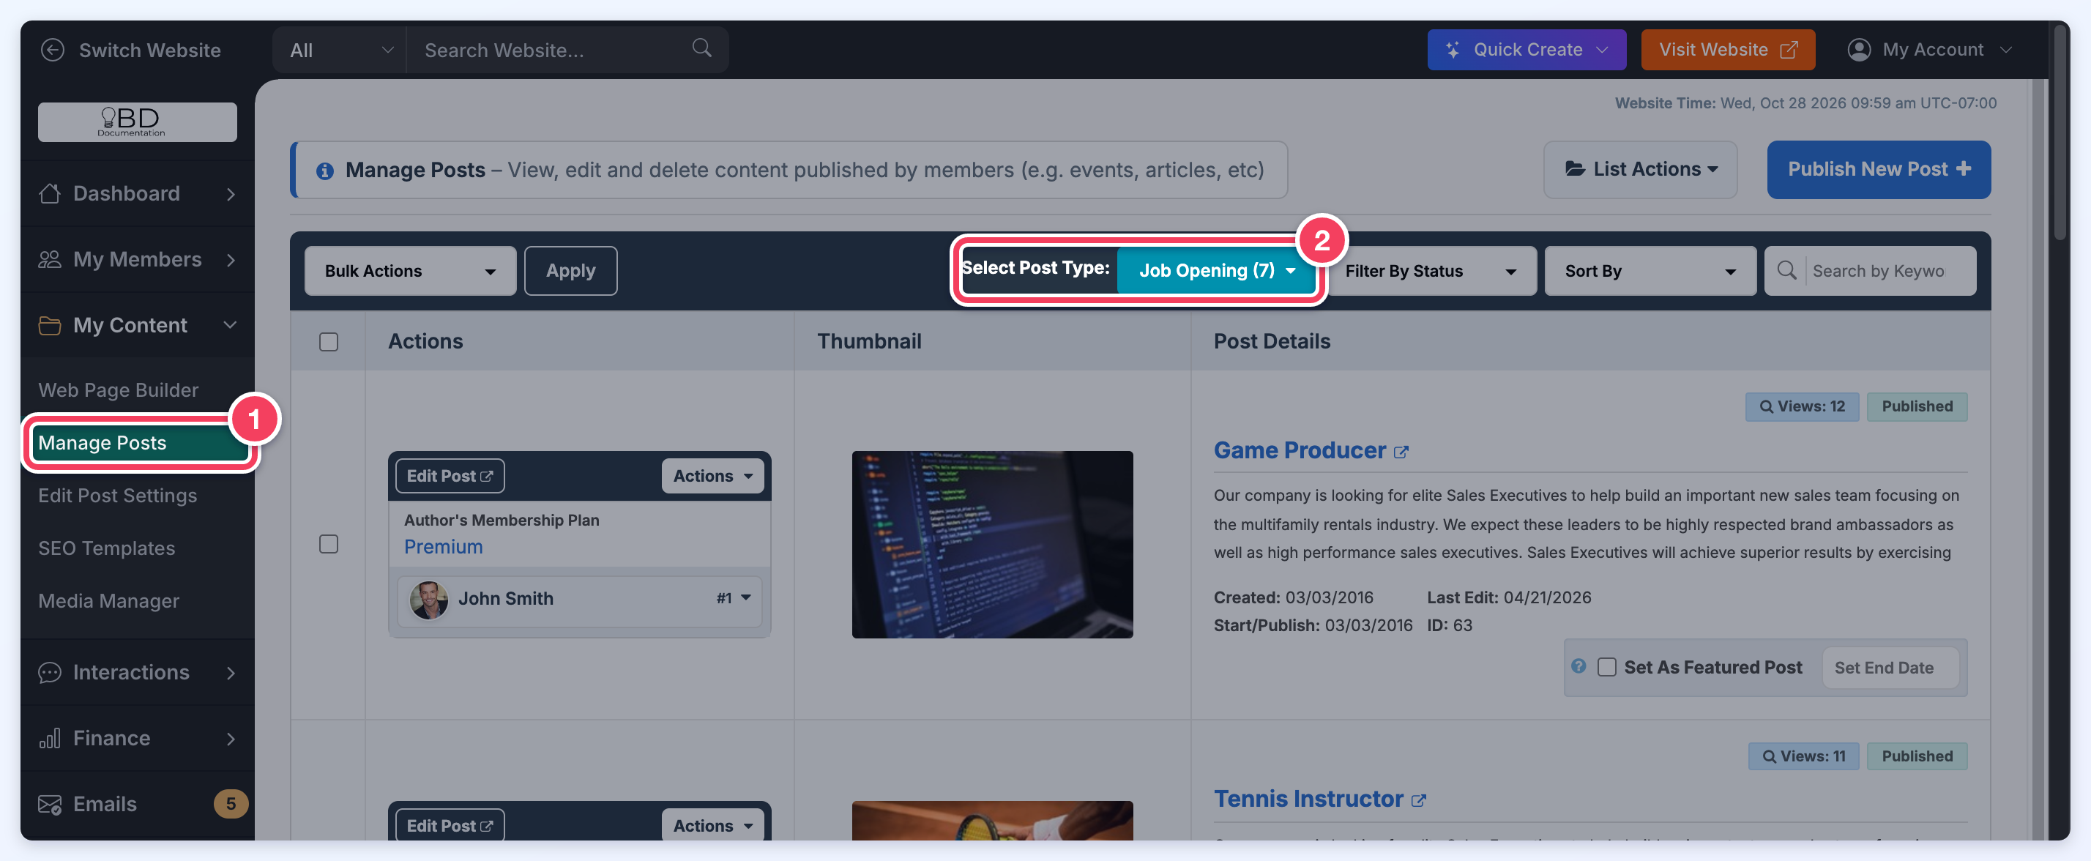This screenshot has width=2091, height=861.
Task: Select Manage Posts in sidebar
Action: (137, 442)
